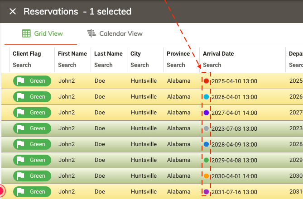Click the red status dot for 2025-04-10

pos(207,81)
